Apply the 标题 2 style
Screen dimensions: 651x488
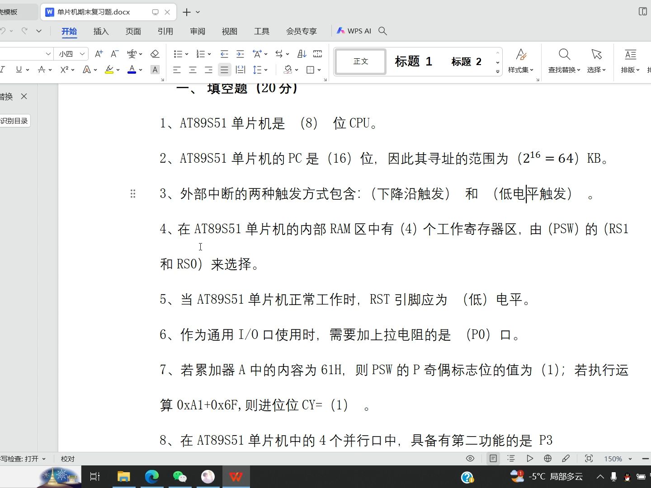[466, 61]
